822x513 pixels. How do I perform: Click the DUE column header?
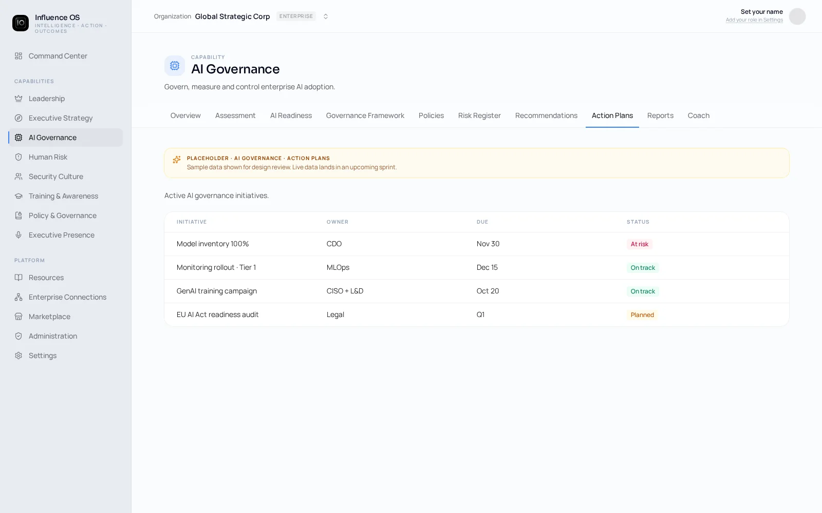point(482,222)
